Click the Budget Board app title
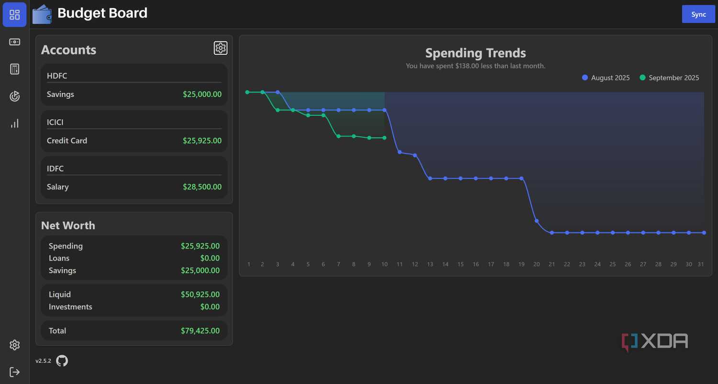Image resolution: width=718 pixels, height=384 pixels. click(102, 13)
